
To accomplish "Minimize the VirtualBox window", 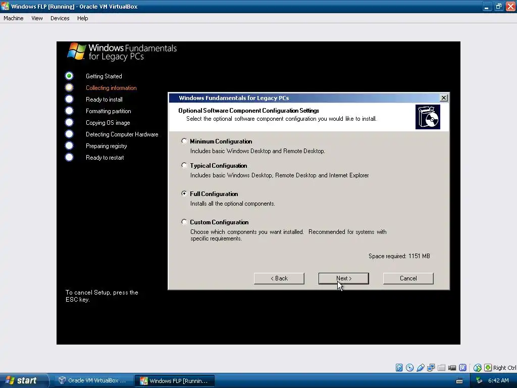I will coord(487,6).
